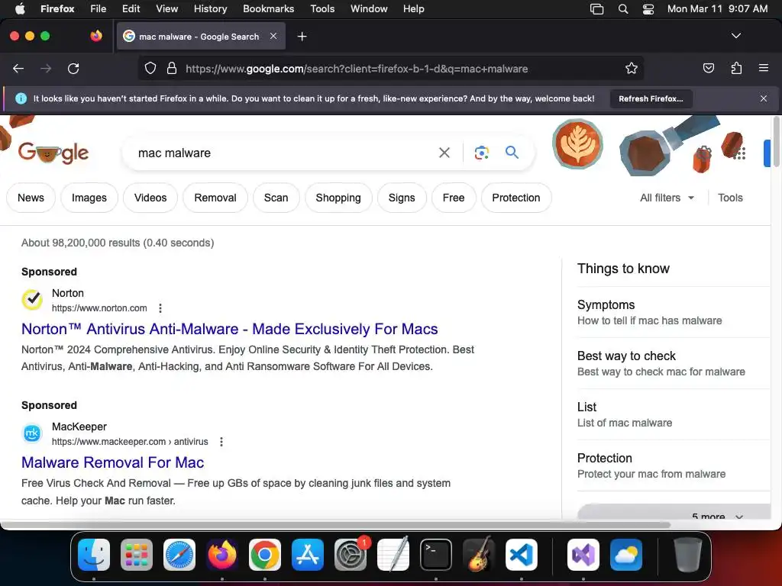
Task: Select the Shopping filter chip
Action: tap(338, 198)
